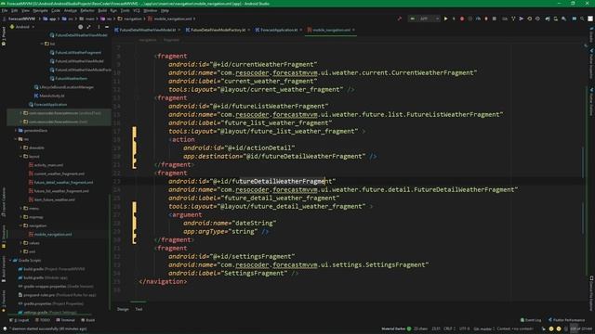The width and height of the screenshot is (595, 334).
Task: Click UTF-8 encoding in status bar
Action: click(464, 328)
